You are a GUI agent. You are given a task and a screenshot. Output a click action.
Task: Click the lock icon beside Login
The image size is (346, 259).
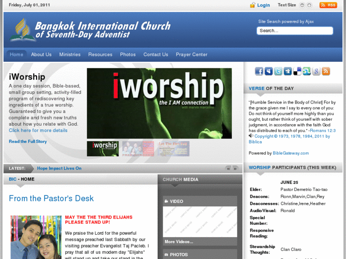(252, 5)
